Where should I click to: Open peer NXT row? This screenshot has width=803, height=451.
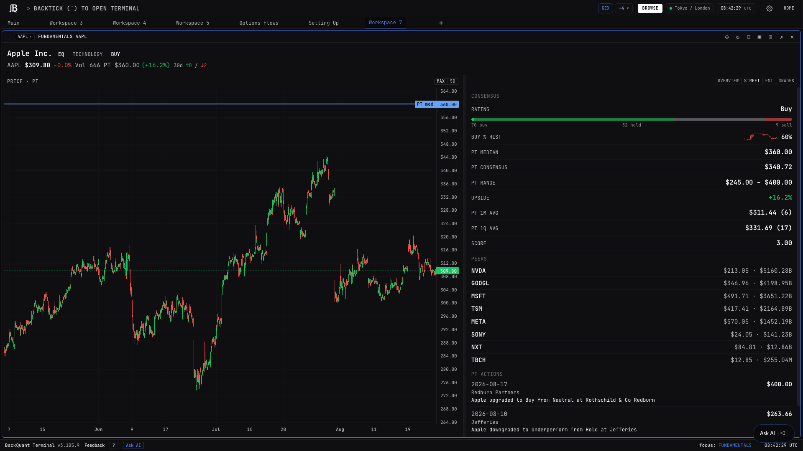click(632, 347)
